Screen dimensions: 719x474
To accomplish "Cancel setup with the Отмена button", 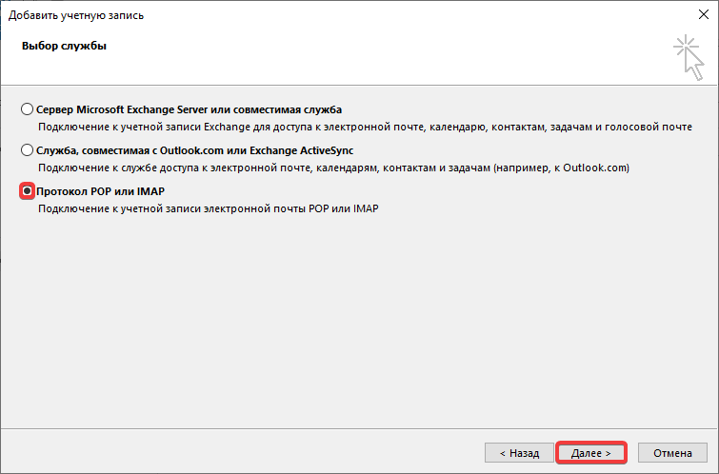I will (672, 453).
